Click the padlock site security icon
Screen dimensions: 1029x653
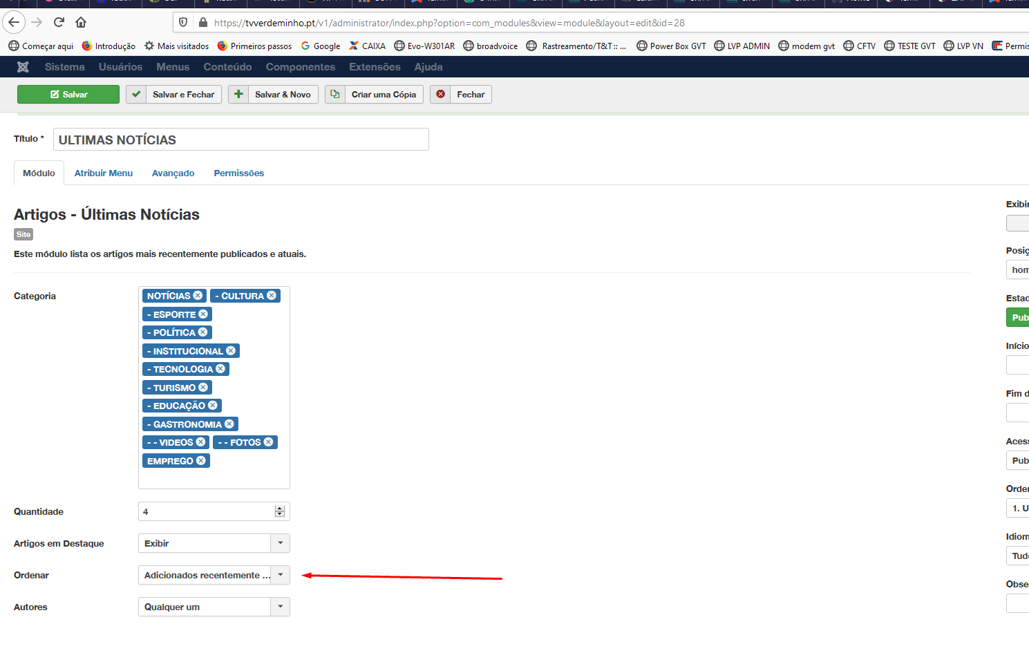(203, 23)
